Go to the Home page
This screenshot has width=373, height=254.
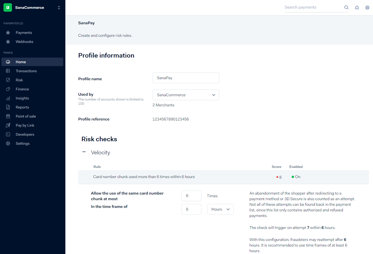pos(32,62)
